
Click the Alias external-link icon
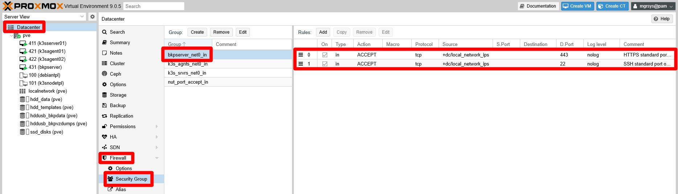pos(110,189)
